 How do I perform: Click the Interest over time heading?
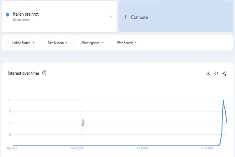[x=23, y=73]
